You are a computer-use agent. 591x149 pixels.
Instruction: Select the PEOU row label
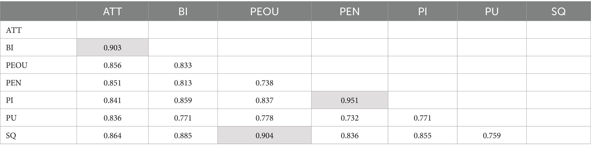point(17,65)
